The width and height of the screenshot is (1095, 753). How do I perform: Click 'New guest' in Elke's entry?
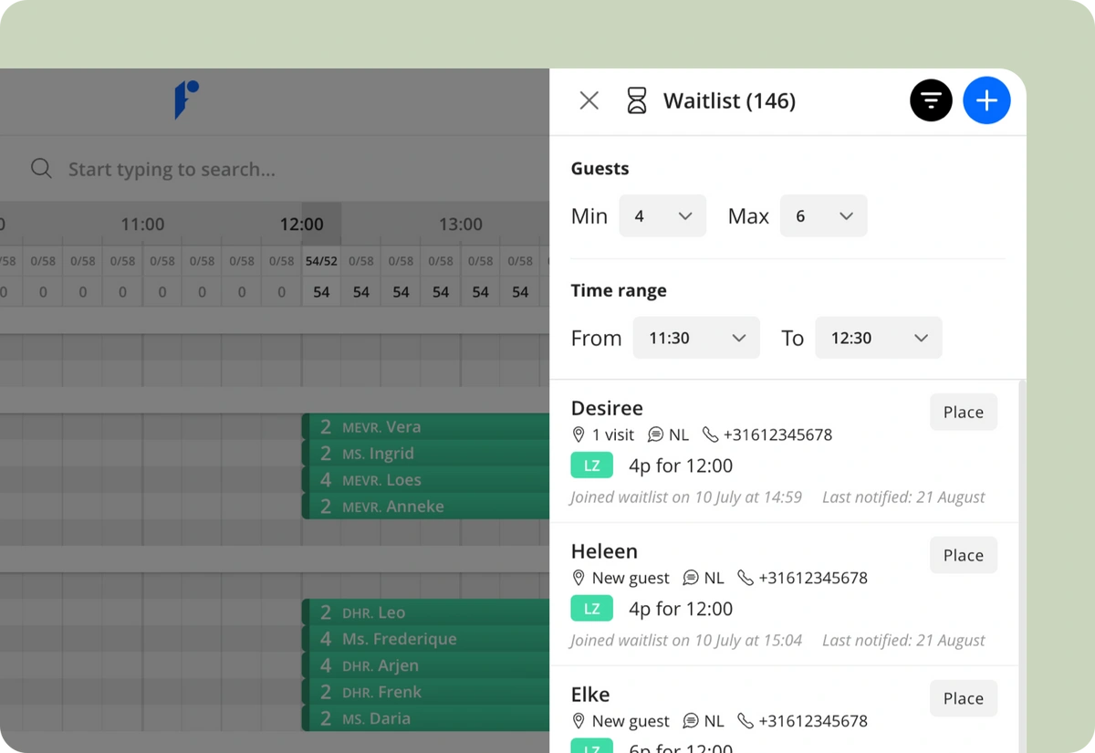coord(631,721)
